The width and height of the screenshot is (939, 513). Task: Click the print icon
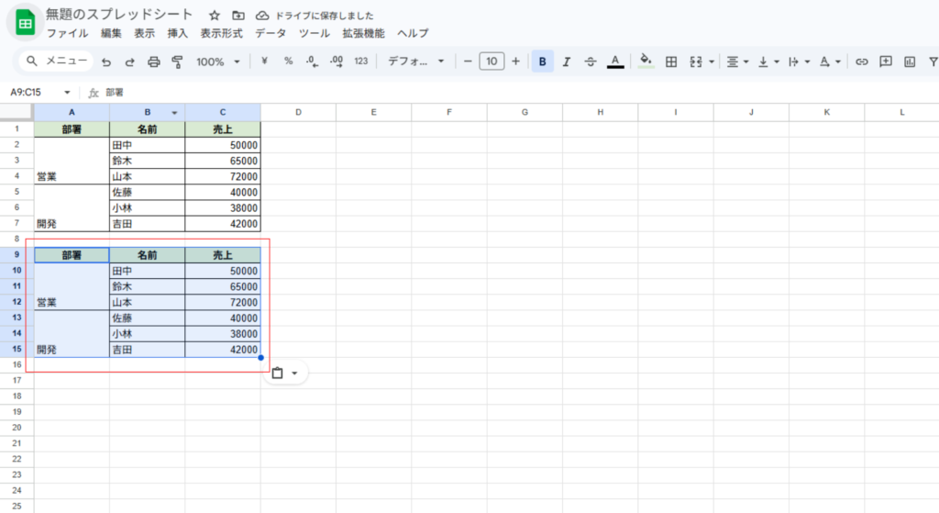(154, 61)
